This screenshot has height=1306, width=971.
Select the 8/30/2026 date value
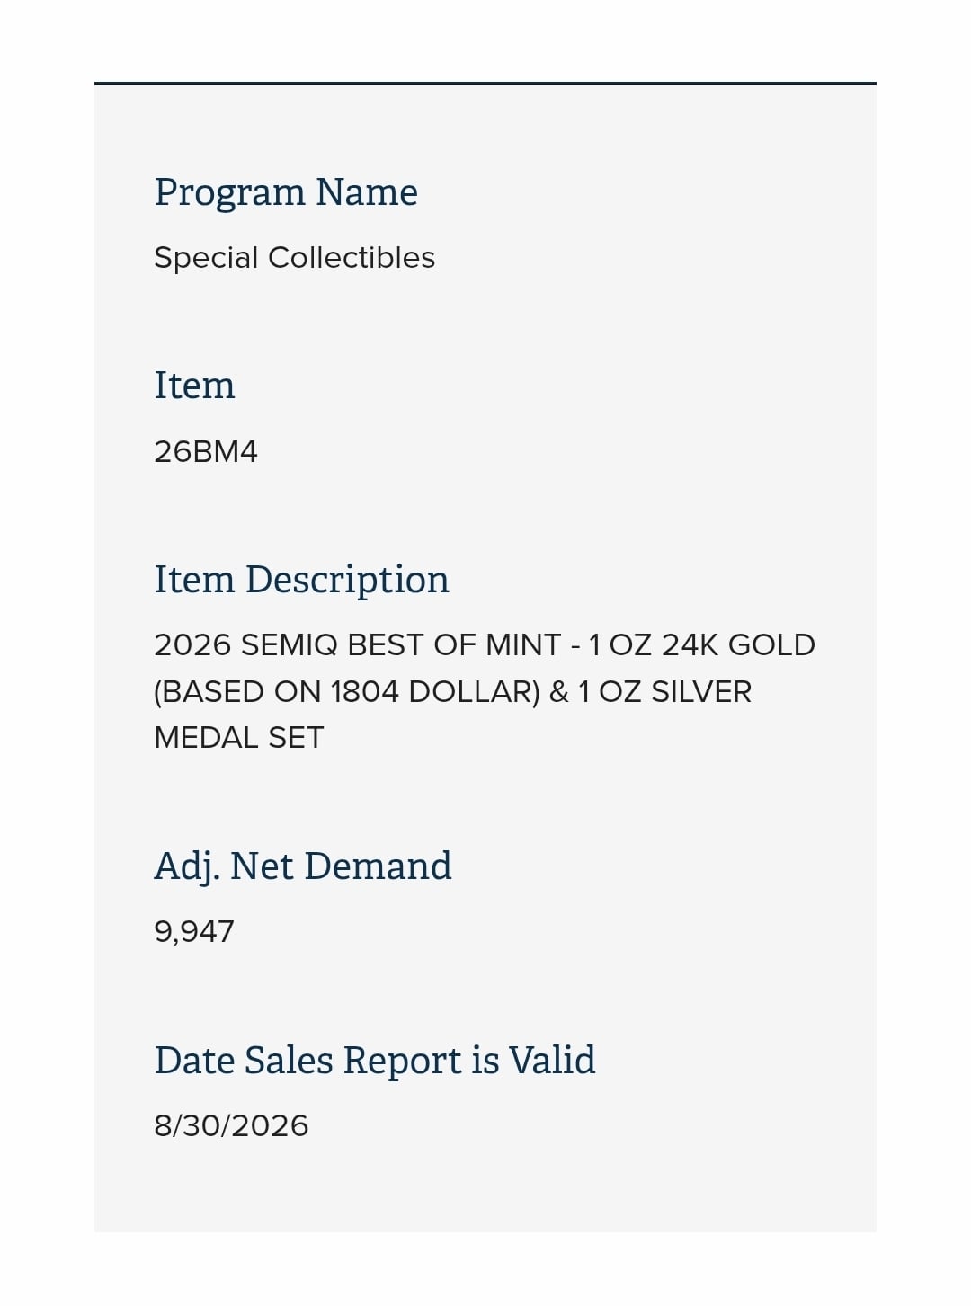pos(231,1126)
